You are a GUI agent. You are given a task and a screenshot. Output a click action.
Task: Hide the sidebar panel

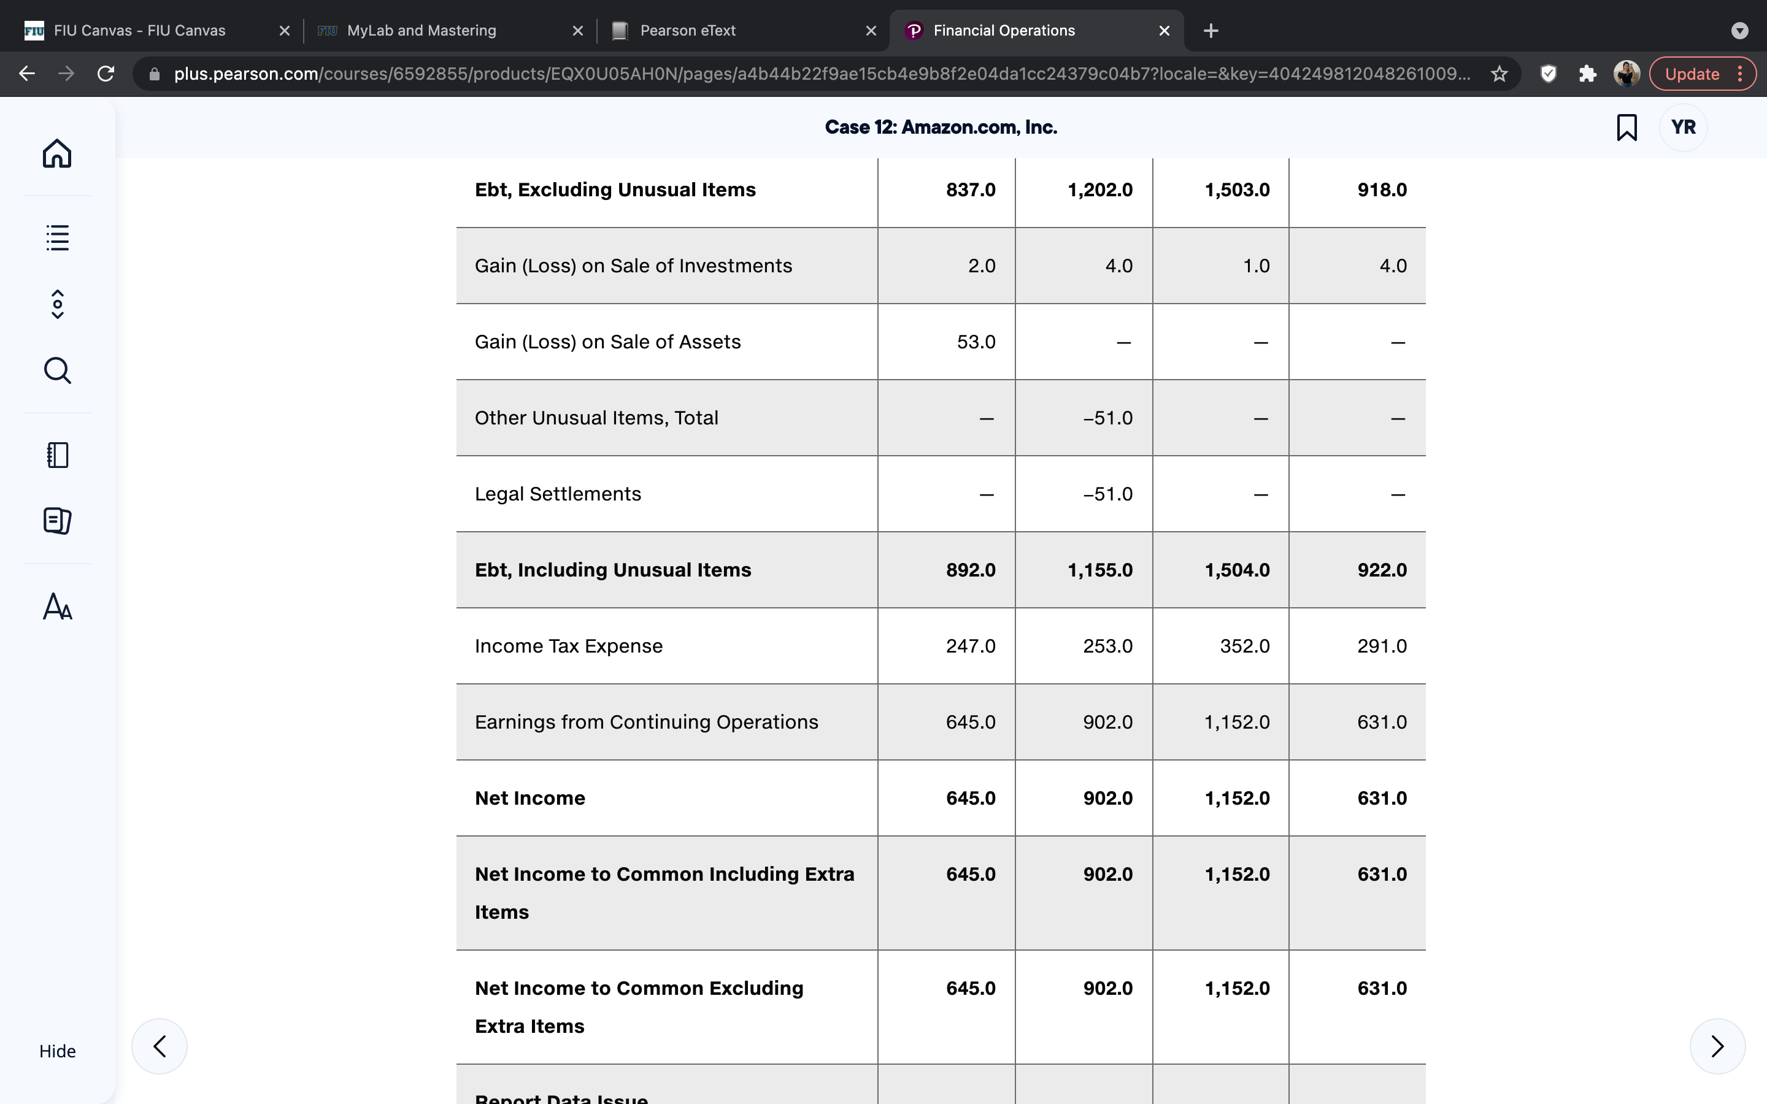pyautogui.click(x=57, y=1051)
